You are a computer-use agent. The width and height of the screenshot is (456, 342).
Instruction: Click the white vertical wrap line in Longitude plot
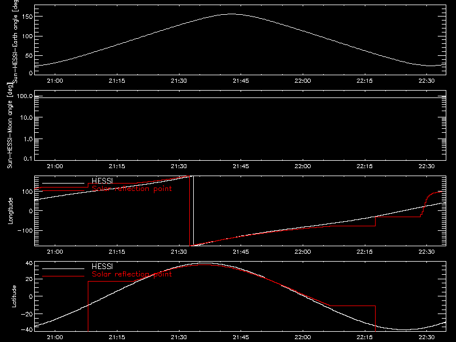pos(193,211)
